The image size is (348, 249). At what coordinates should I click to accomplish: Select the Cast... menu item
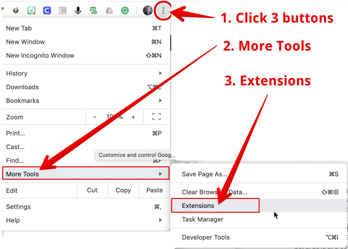pyautogui.click(x=86, y=147)
